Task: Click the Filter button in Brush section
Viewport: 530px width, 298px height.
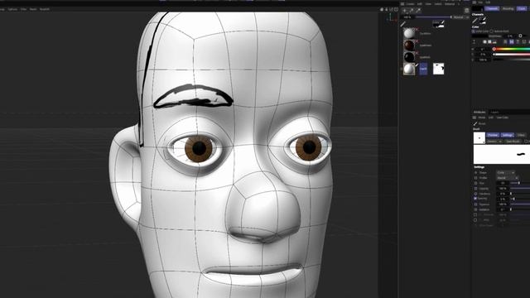Action: tap(521, 135)
